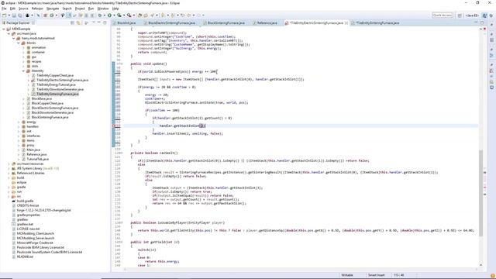The image size is (496, 279).
Task: Expand the energy package
Action: (x=19, y=122)
